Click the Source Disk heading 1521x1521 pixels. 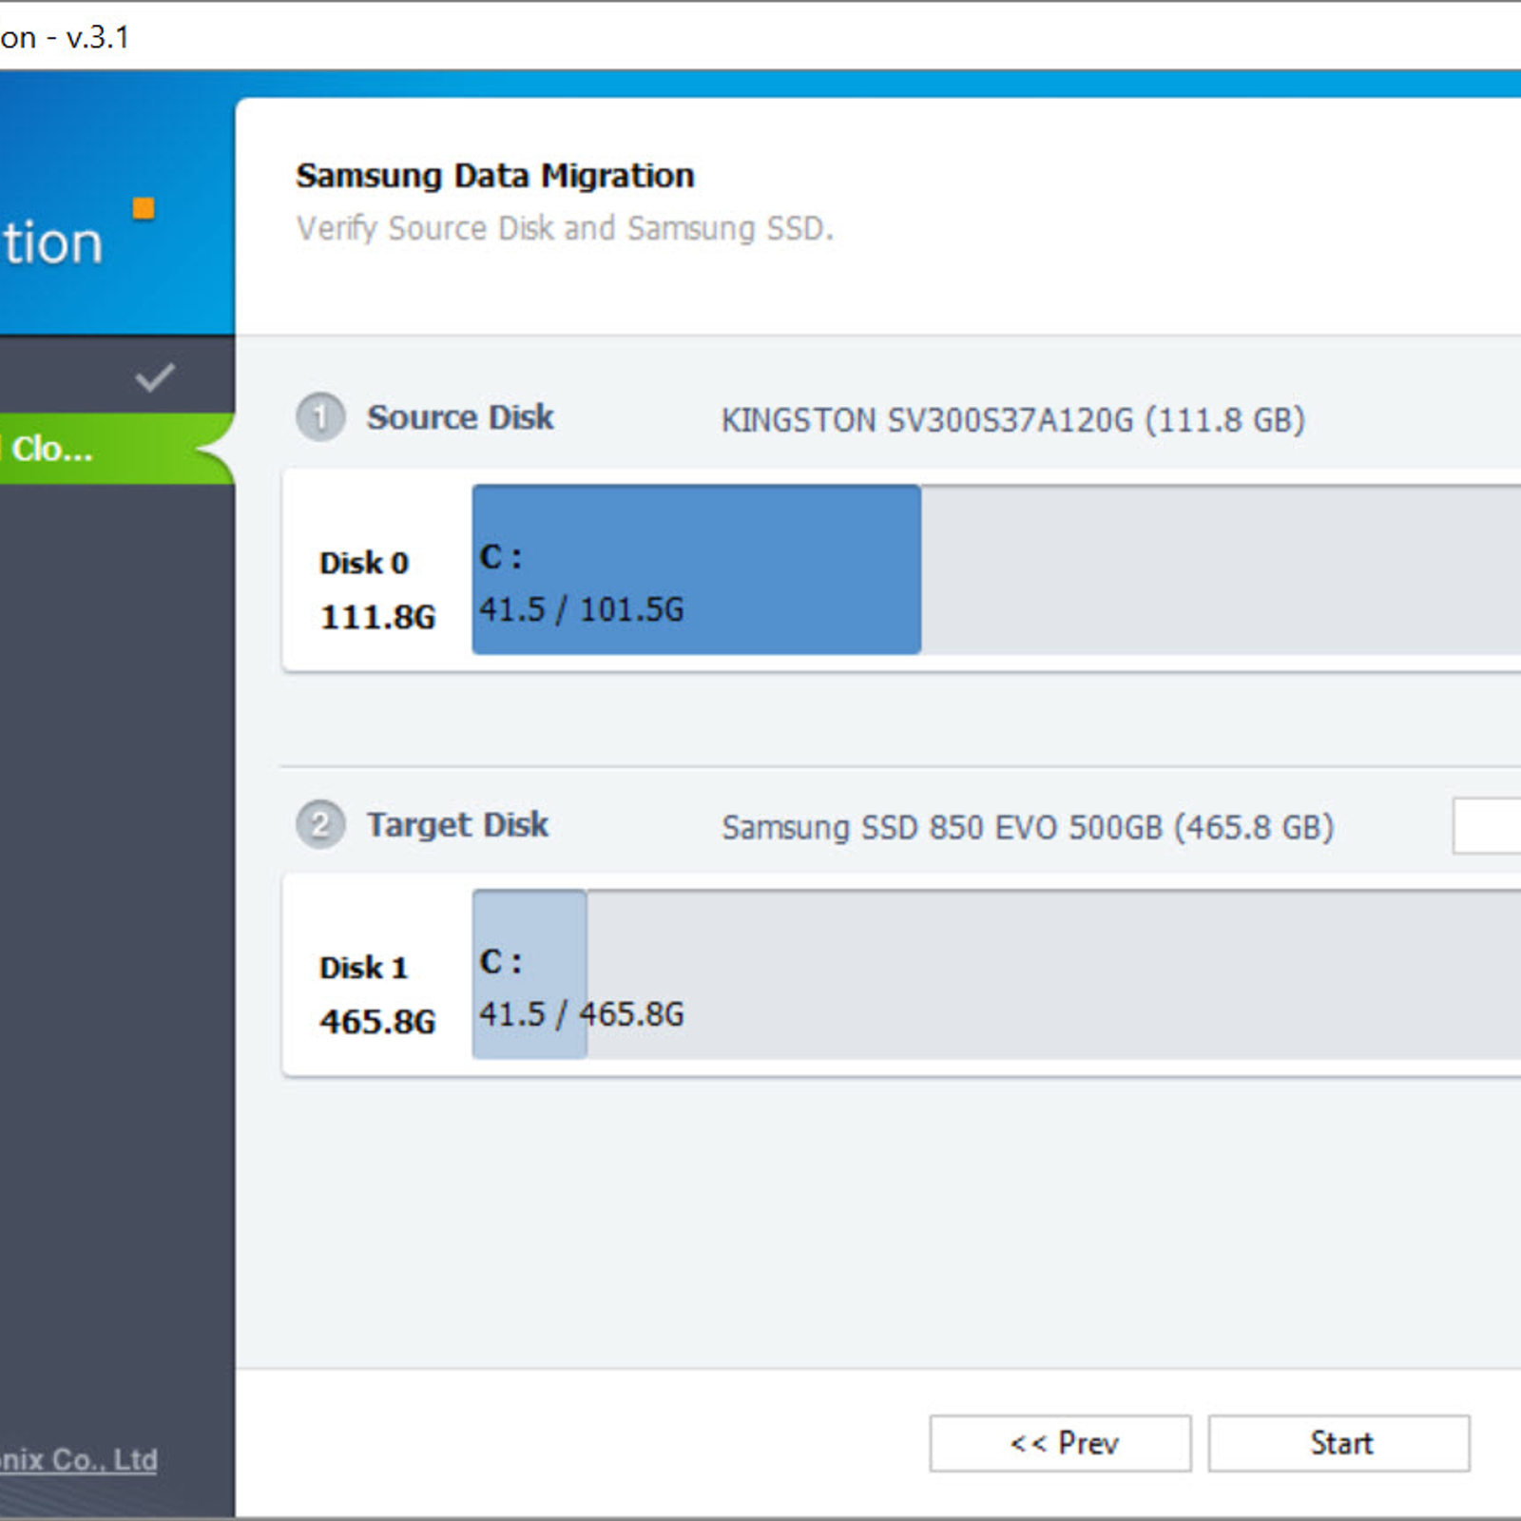(x=460, y=417)
